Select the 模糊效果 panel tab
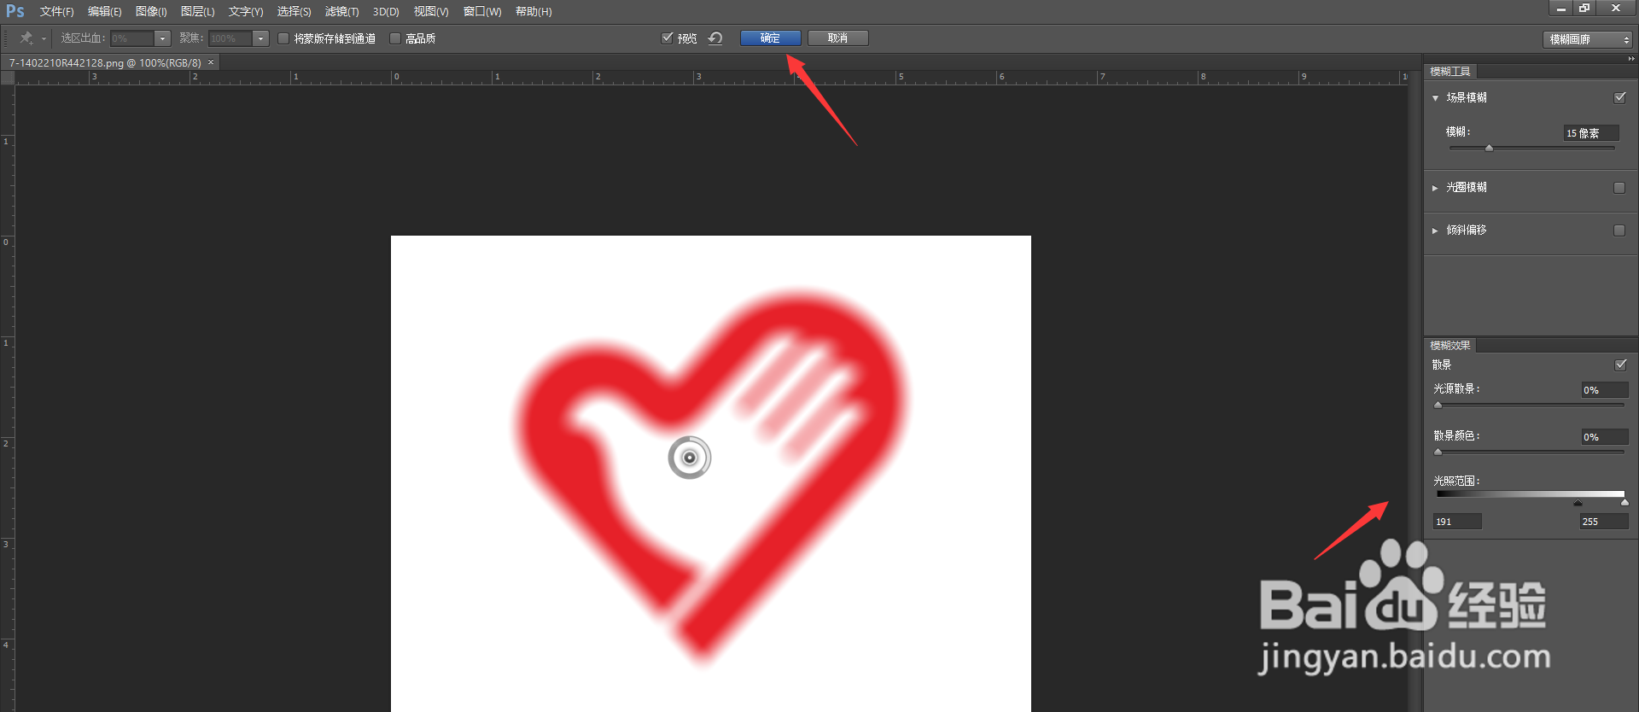 pos(1449,346)
